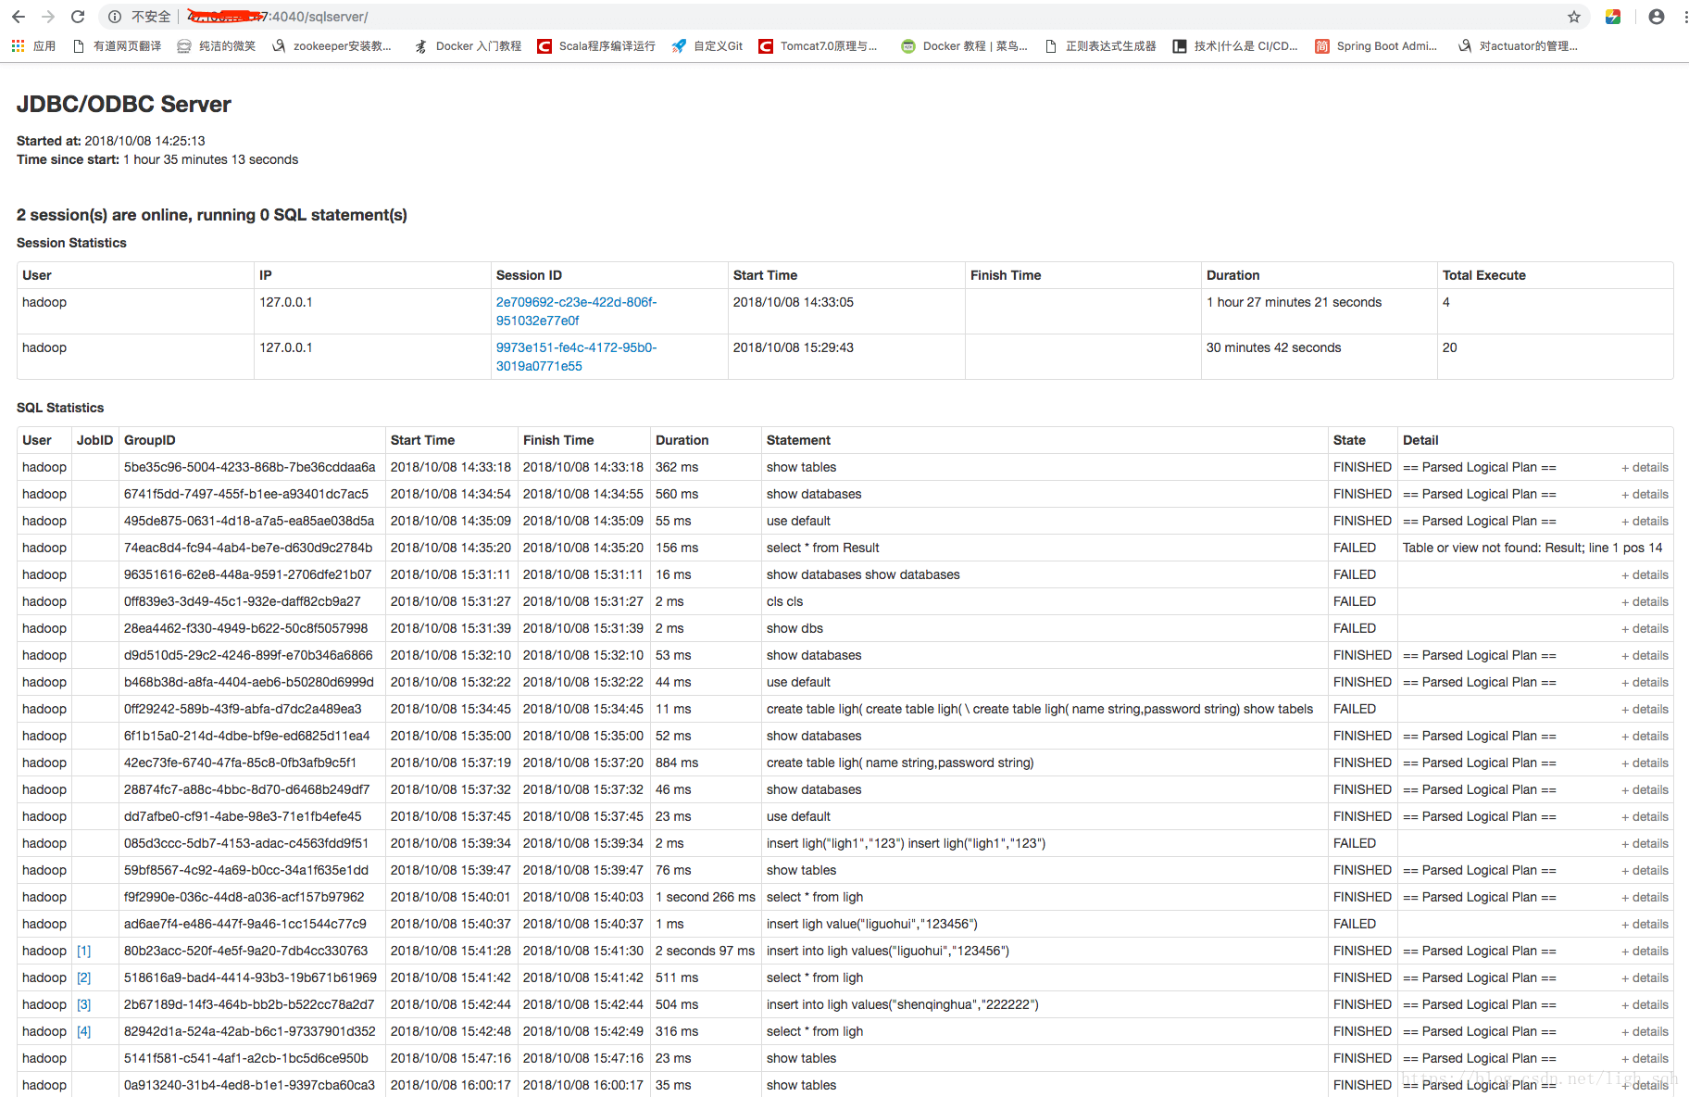This screenshot has width=1689, height=1097.
Task: Click the colorful extension icon in toolbar
Action: 1613,17
